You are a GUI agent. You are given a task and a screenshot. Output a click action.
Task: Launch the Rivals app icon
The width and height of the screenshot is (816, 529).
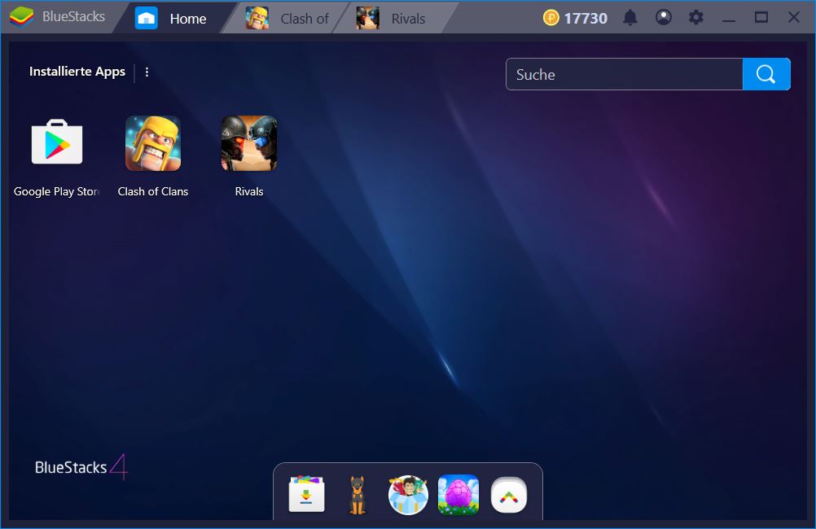click(248, 143)
